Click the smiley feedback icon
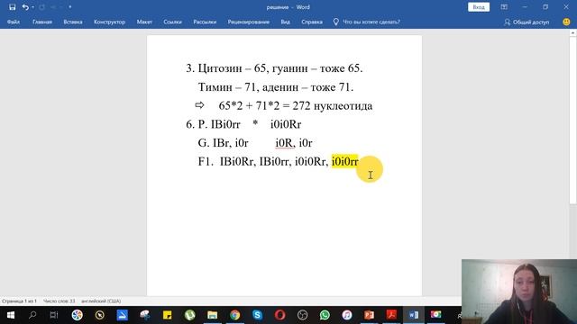Screen dimensions: 577x324 point(566,22)
